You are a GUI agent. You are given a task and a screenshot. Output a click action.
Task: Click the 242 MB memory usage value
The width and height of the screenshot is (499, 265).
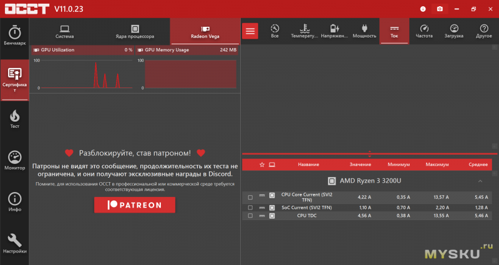coord(228,50)
